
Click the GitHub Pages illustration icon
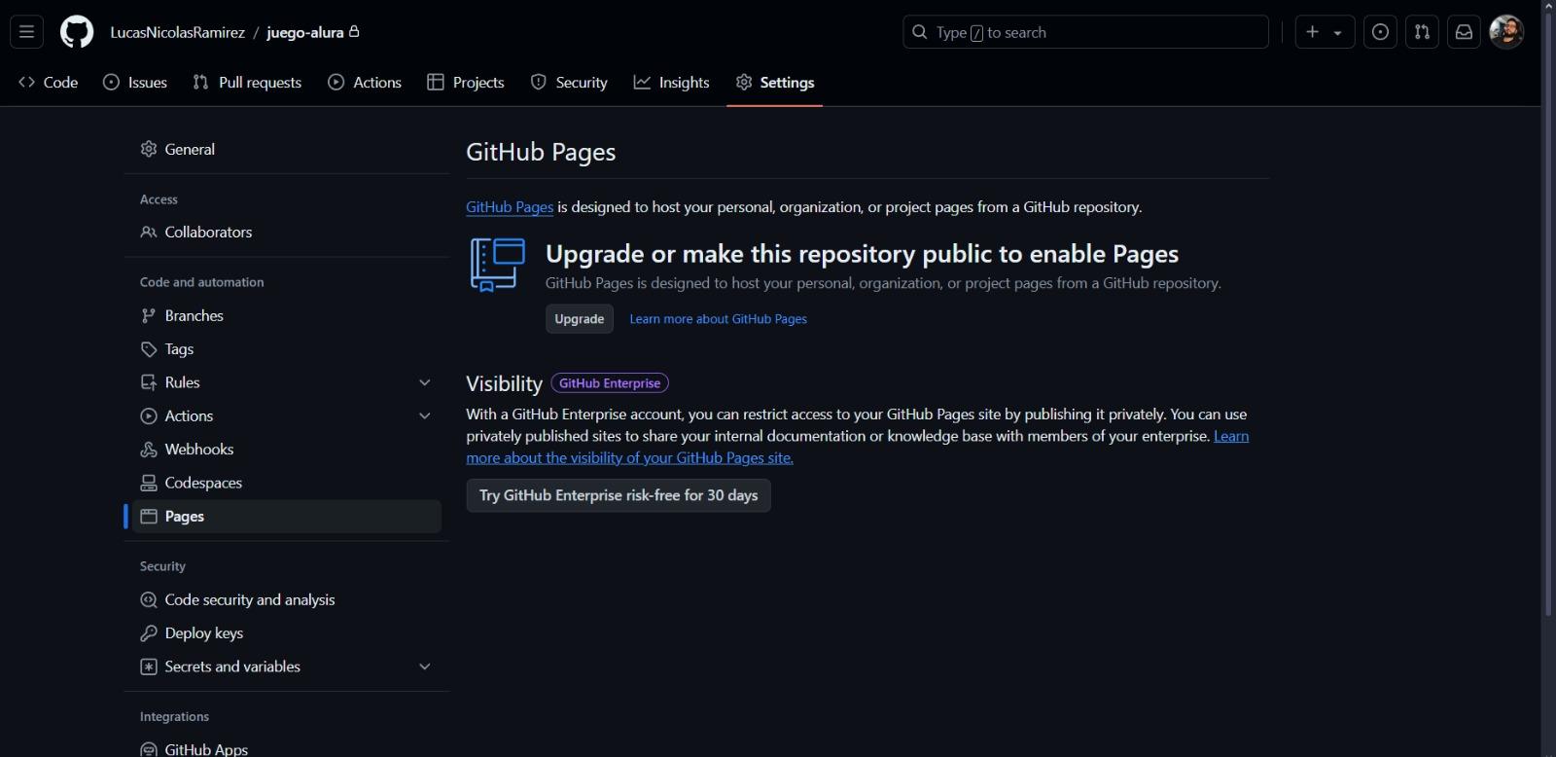click(498, 265)
